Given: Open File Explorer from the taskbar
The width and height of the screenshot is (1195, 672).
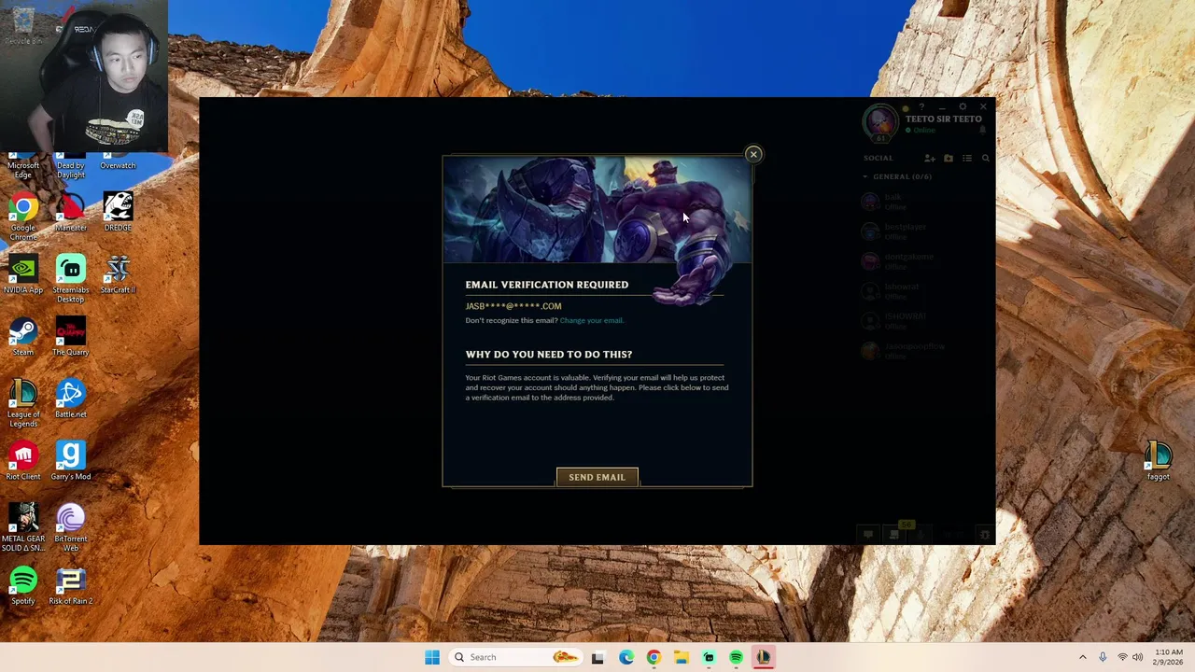Looking at the screenshot, I should click(x=682, y=657).
